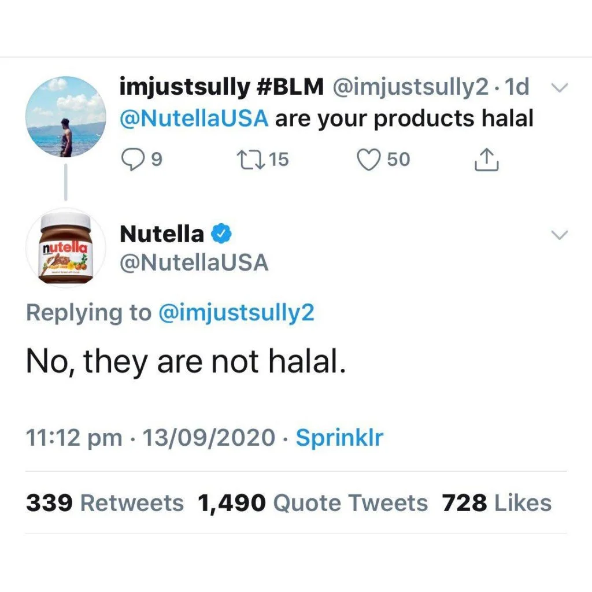
Task: Click the "No, they are not halal." text
Action: pyautogui.click(x=186, y=362)
